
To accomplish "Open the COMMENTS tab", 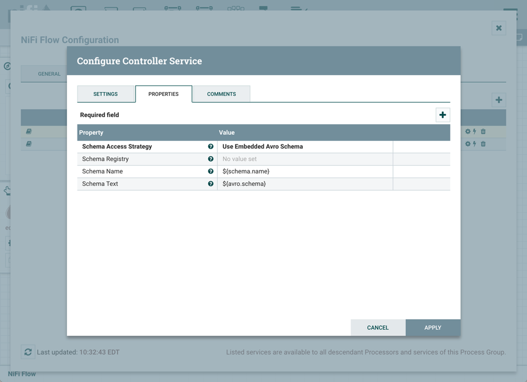I will click(x=221, y=94).
